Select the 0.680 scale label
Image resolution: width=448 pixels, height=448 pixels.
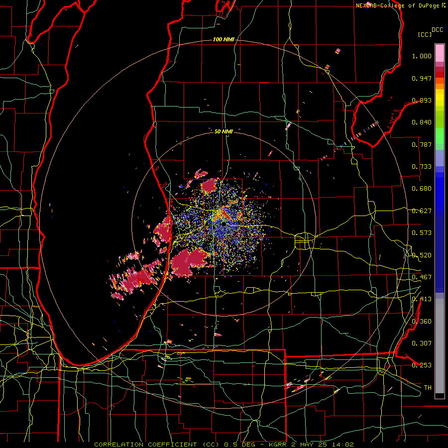tap(422, 189)
